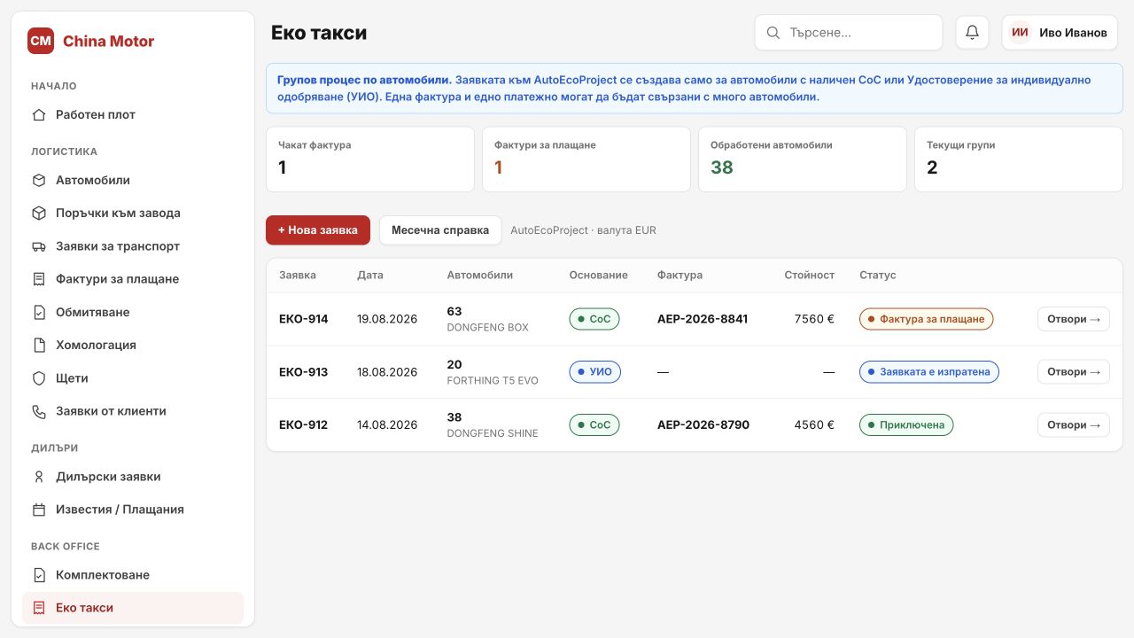Click the Приключена status badge
The image size is (1134, 638).
tap(906, 425)
